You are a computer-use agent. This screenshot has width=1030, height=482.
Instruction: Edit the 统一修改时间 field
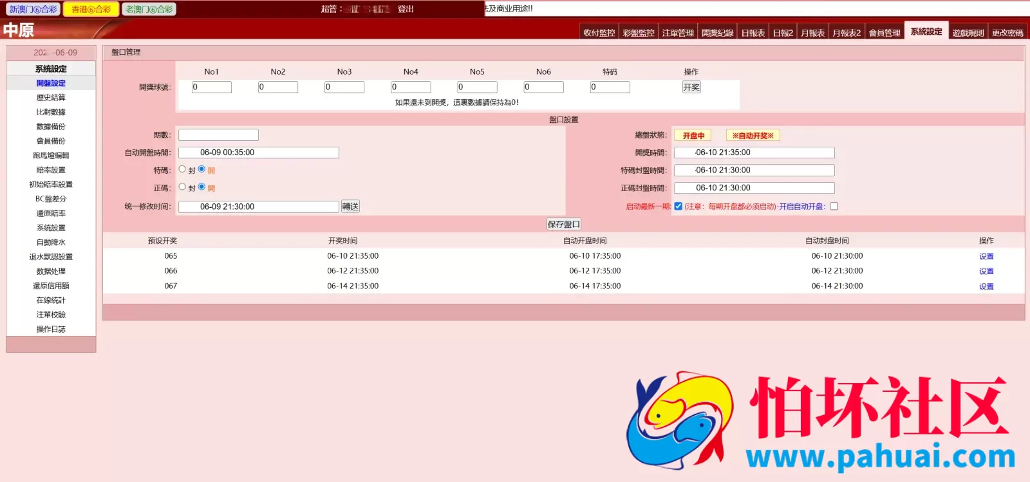click(x=259, y=207)
